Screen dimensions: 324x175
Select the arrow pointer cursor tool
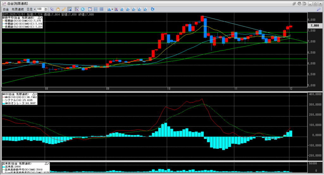(x=52, y=9)
